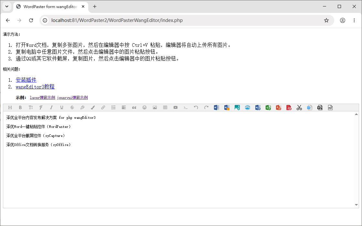The image size is (362, 226).
Task: Toggle underline formatting
Action: point(62,108)
